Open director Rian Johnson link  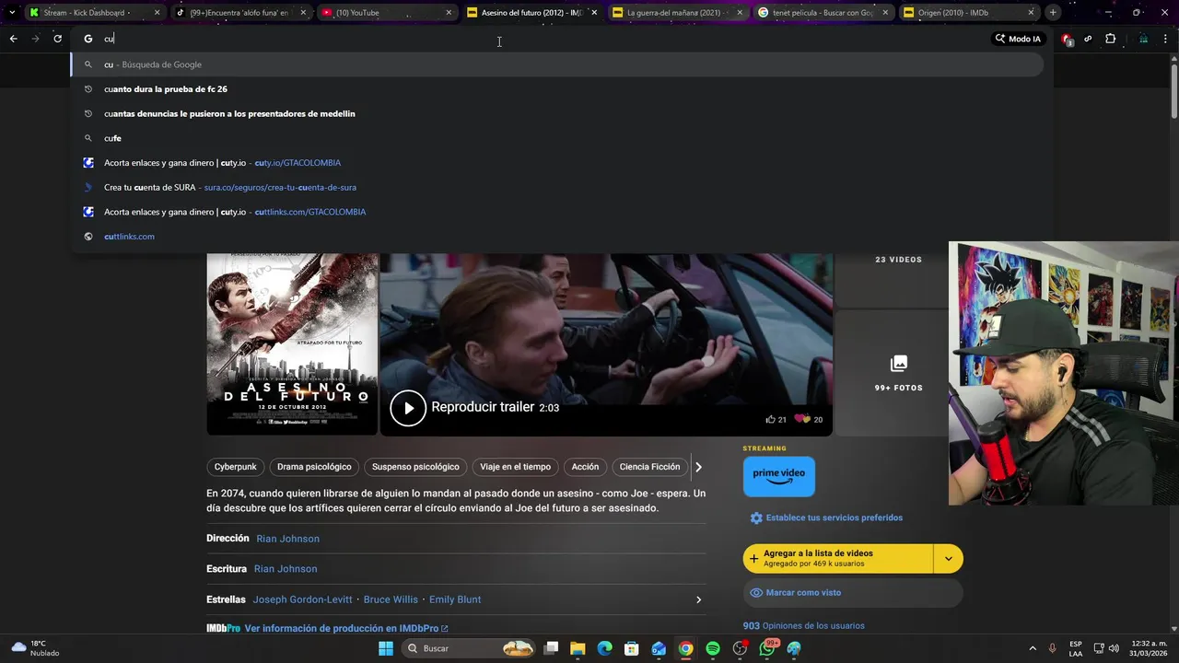click(288, 539)
